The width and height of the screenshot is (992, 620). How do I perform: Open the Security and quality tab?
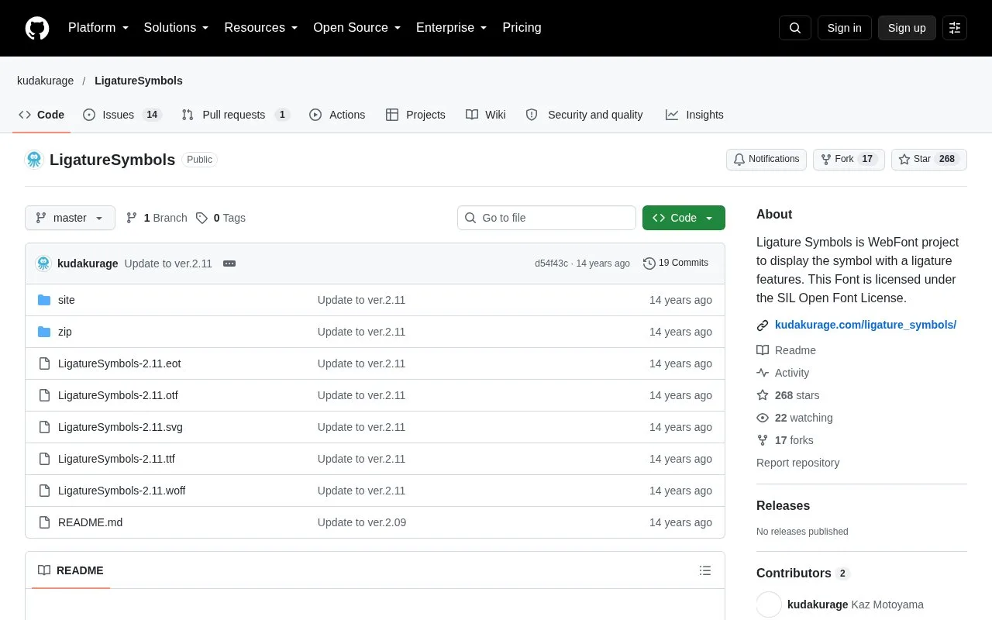(585, 115)
